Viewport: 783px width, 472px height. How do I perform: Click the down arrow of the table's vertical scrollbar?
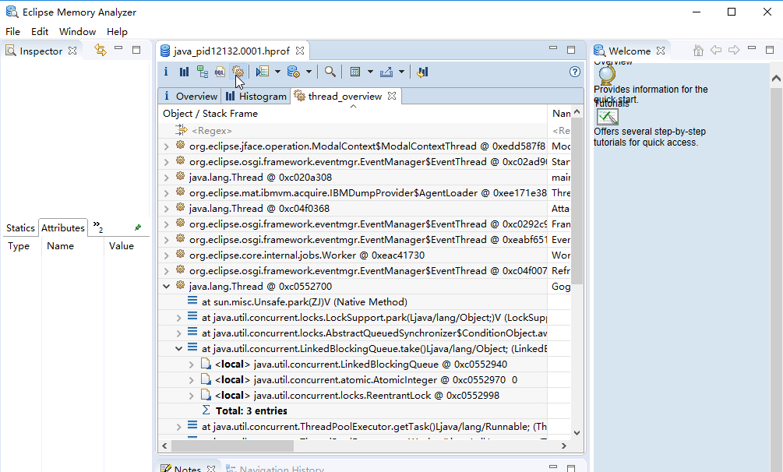tap(577, 432)
